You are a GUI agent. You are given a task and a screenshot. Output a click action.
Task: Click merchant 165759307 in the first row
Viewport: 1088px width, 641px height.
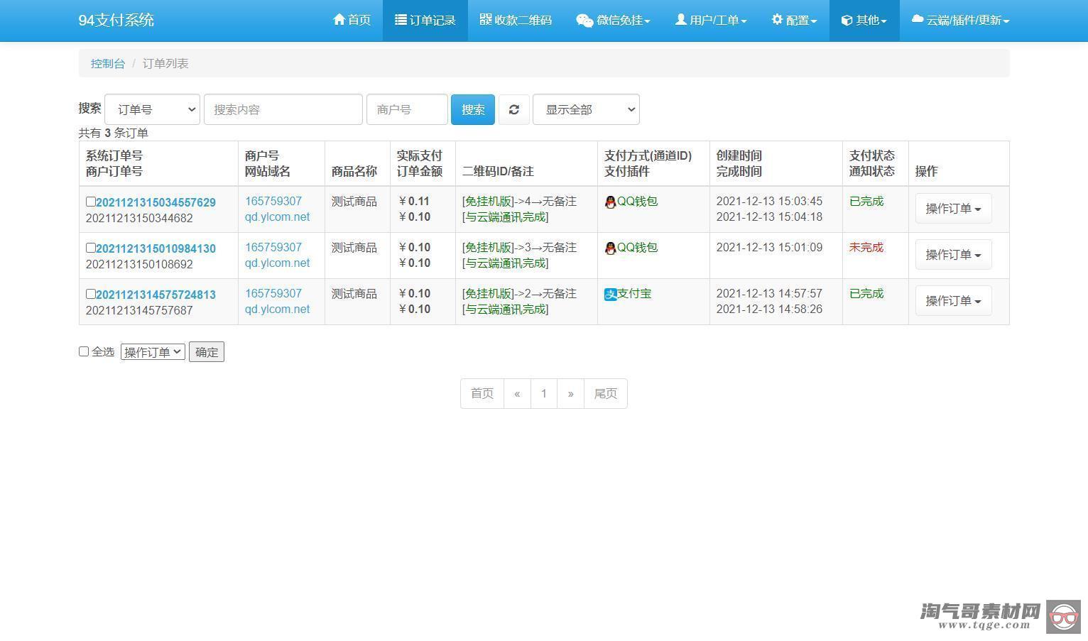click(x=273, y=202)
